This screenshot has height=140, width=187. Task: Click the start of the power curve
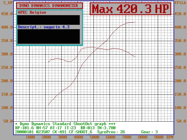[48, 105]
